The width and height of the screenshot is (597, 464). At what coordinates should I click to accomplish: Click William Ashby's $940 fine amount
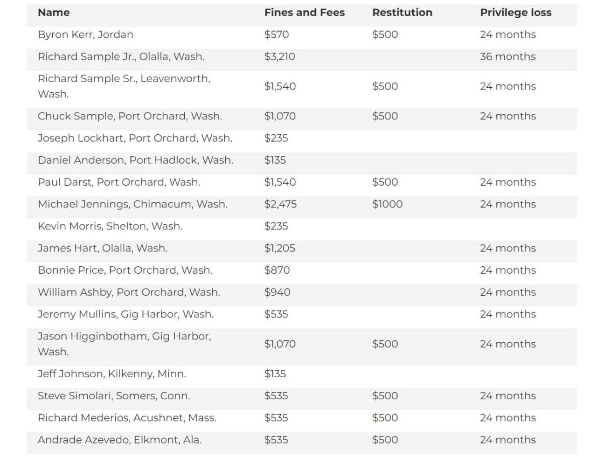[x=277, y=292]
